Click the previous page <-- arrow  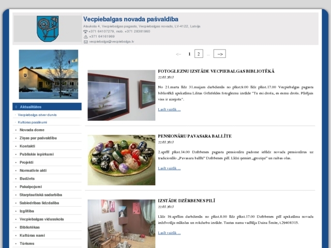(178, 54)
